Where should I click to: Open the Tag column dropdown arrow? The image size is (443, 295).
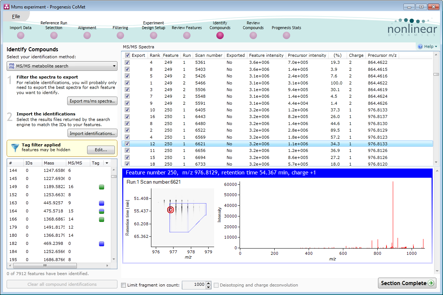tap(107, 163)
